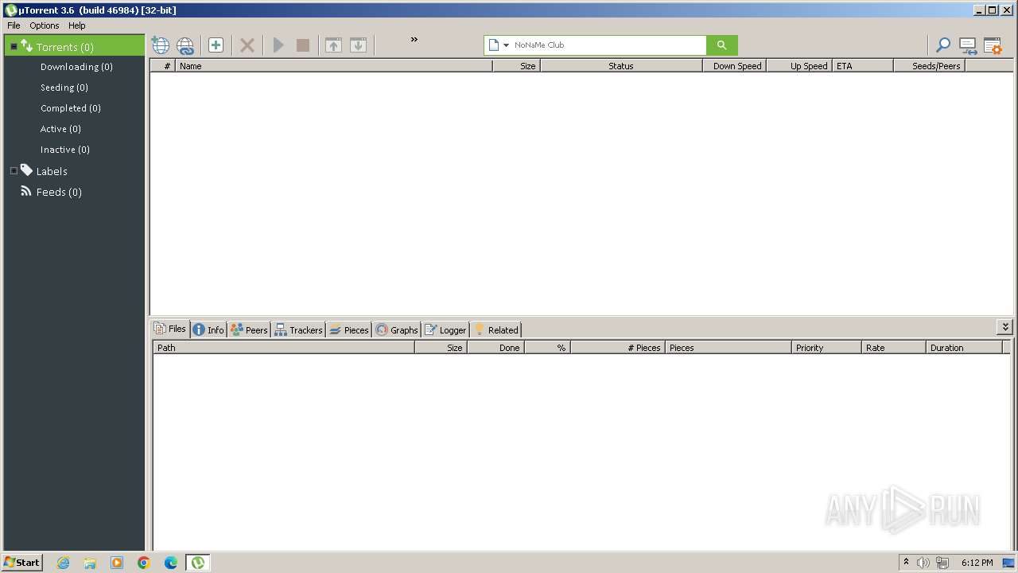Sort by Seeds/Peers column

(929, 66)
